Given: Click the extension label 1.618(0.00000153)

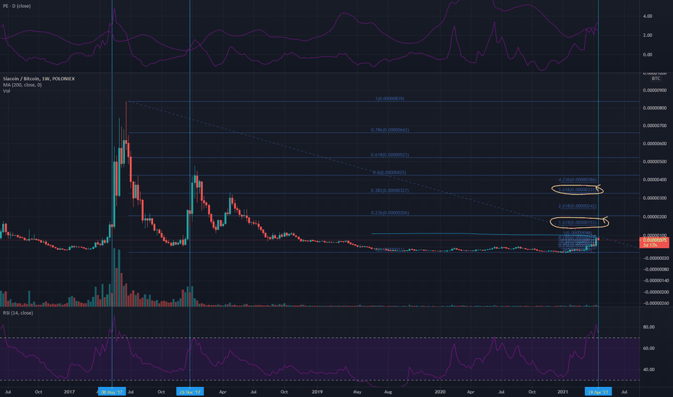Looking at the screenshot, I should 577,222.
